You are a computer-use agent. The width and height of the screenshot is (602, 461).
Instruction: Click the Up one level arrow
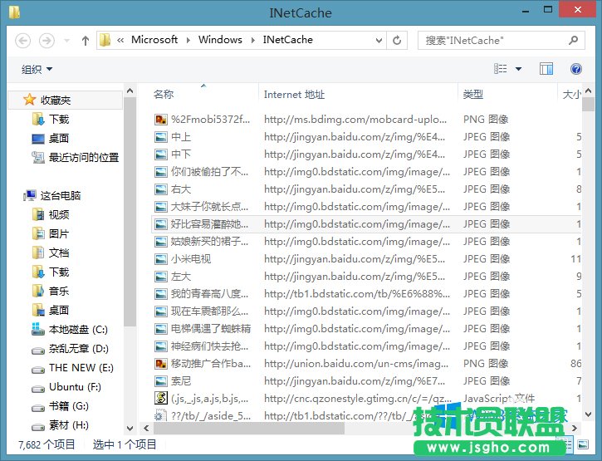tap(85, 40)
